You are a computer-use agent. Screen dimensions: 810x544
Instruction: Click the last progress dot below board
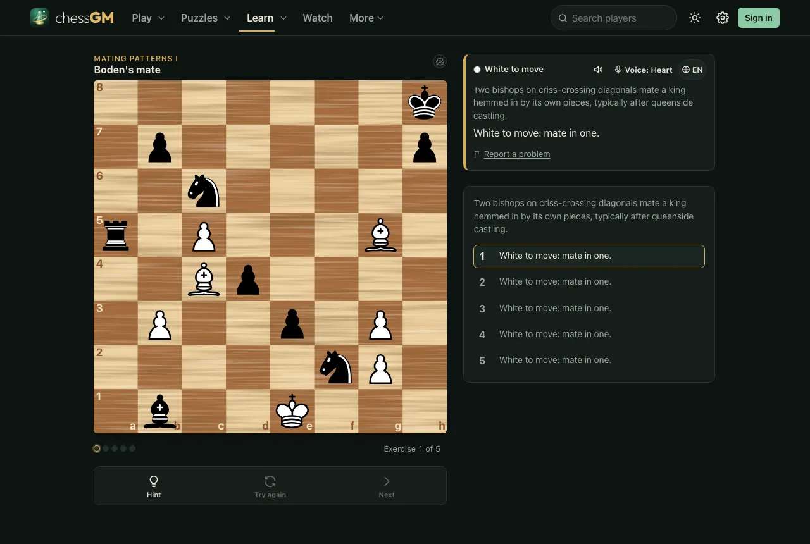132,448
